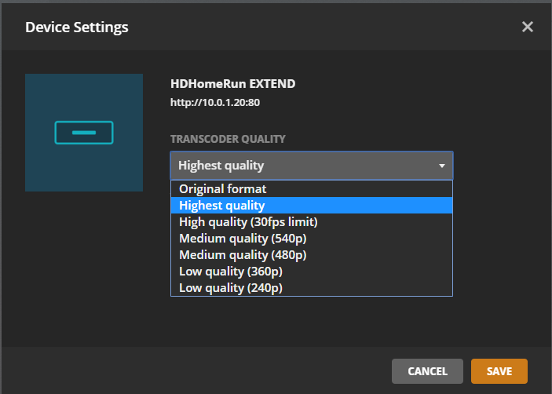This screenshot has width=552, height=394.
Task: Choose the highlighted Highest quality list option
Action: (222, 206)
